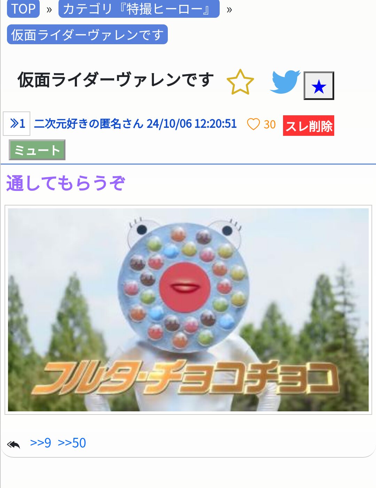The width and height of the screenshot is (376, 488).
Task: Click the purple post text 通してもらうぞ
Action: click(x=65, y=183)
